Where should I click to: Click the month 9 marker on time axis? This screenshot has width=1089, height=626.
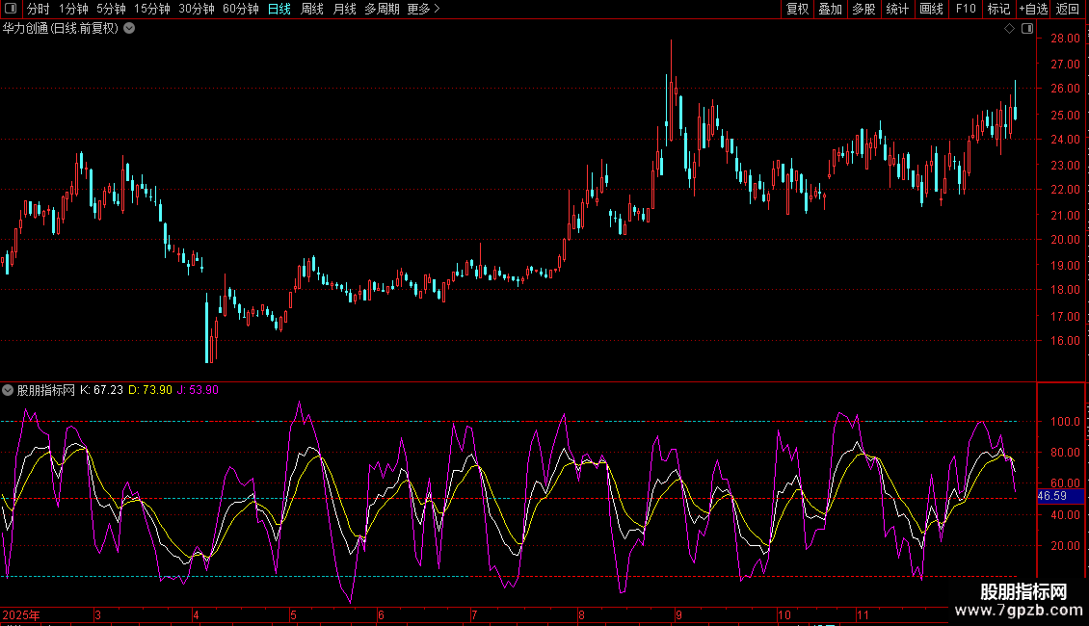pos(679,614)
